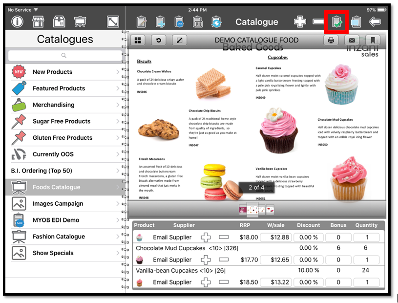The width and height of the screenshot is (398, 303).
Task: Tap the presentation easel icon in top bar
Action: [80, 22]
